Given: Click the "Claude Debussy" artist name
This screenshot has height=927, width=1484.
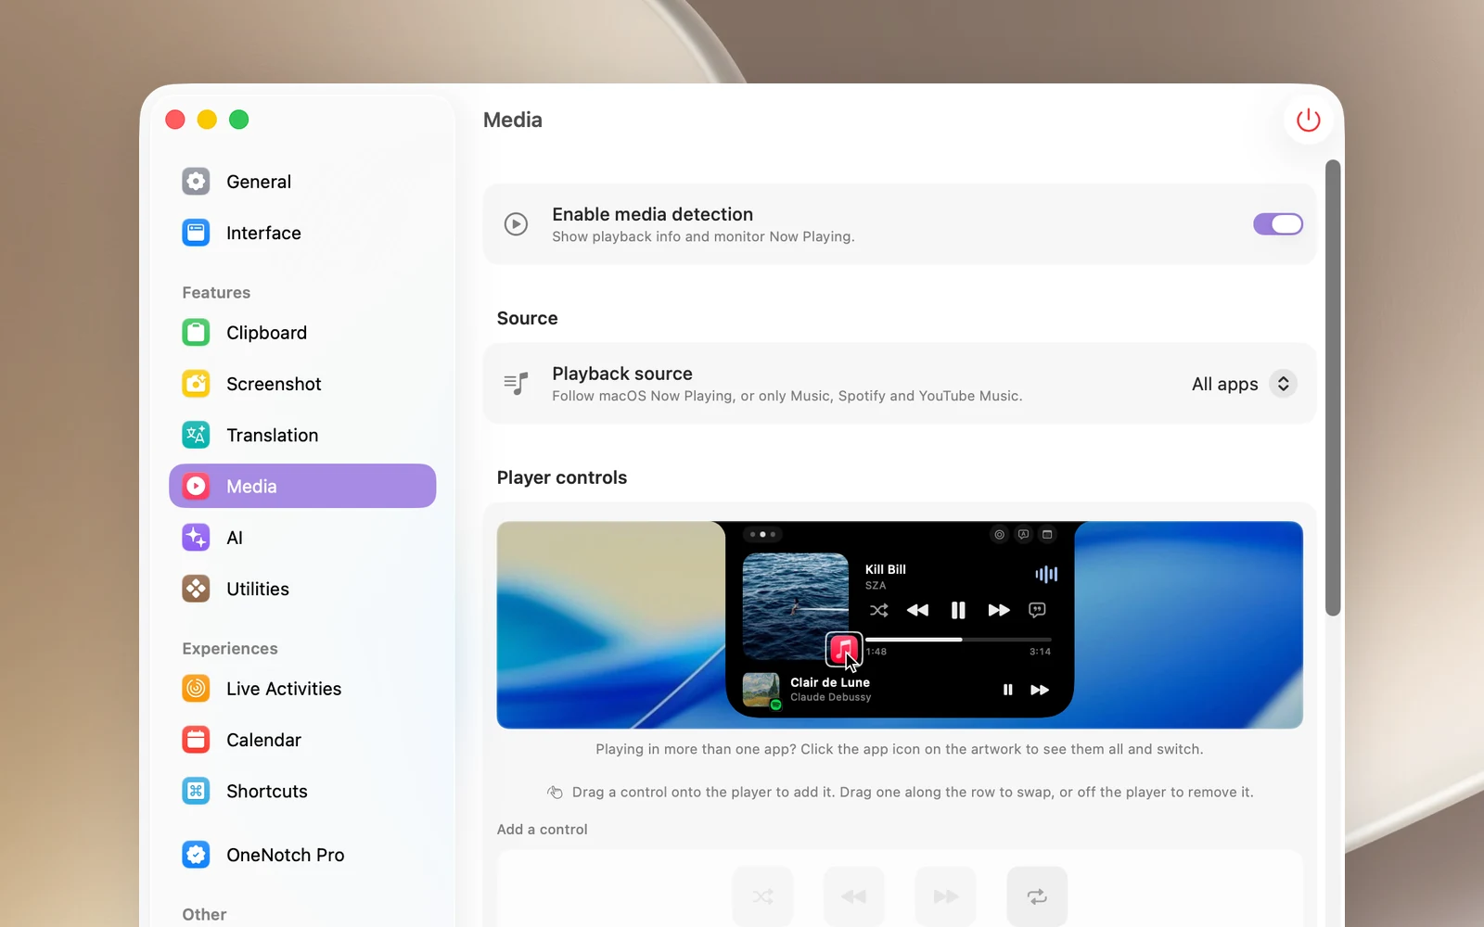Looking at the screenshot, I should [830, 697].
